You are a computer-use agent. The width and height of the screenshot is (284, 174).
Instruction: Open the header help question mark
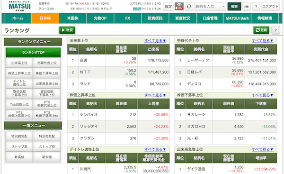tap(256, 6)
